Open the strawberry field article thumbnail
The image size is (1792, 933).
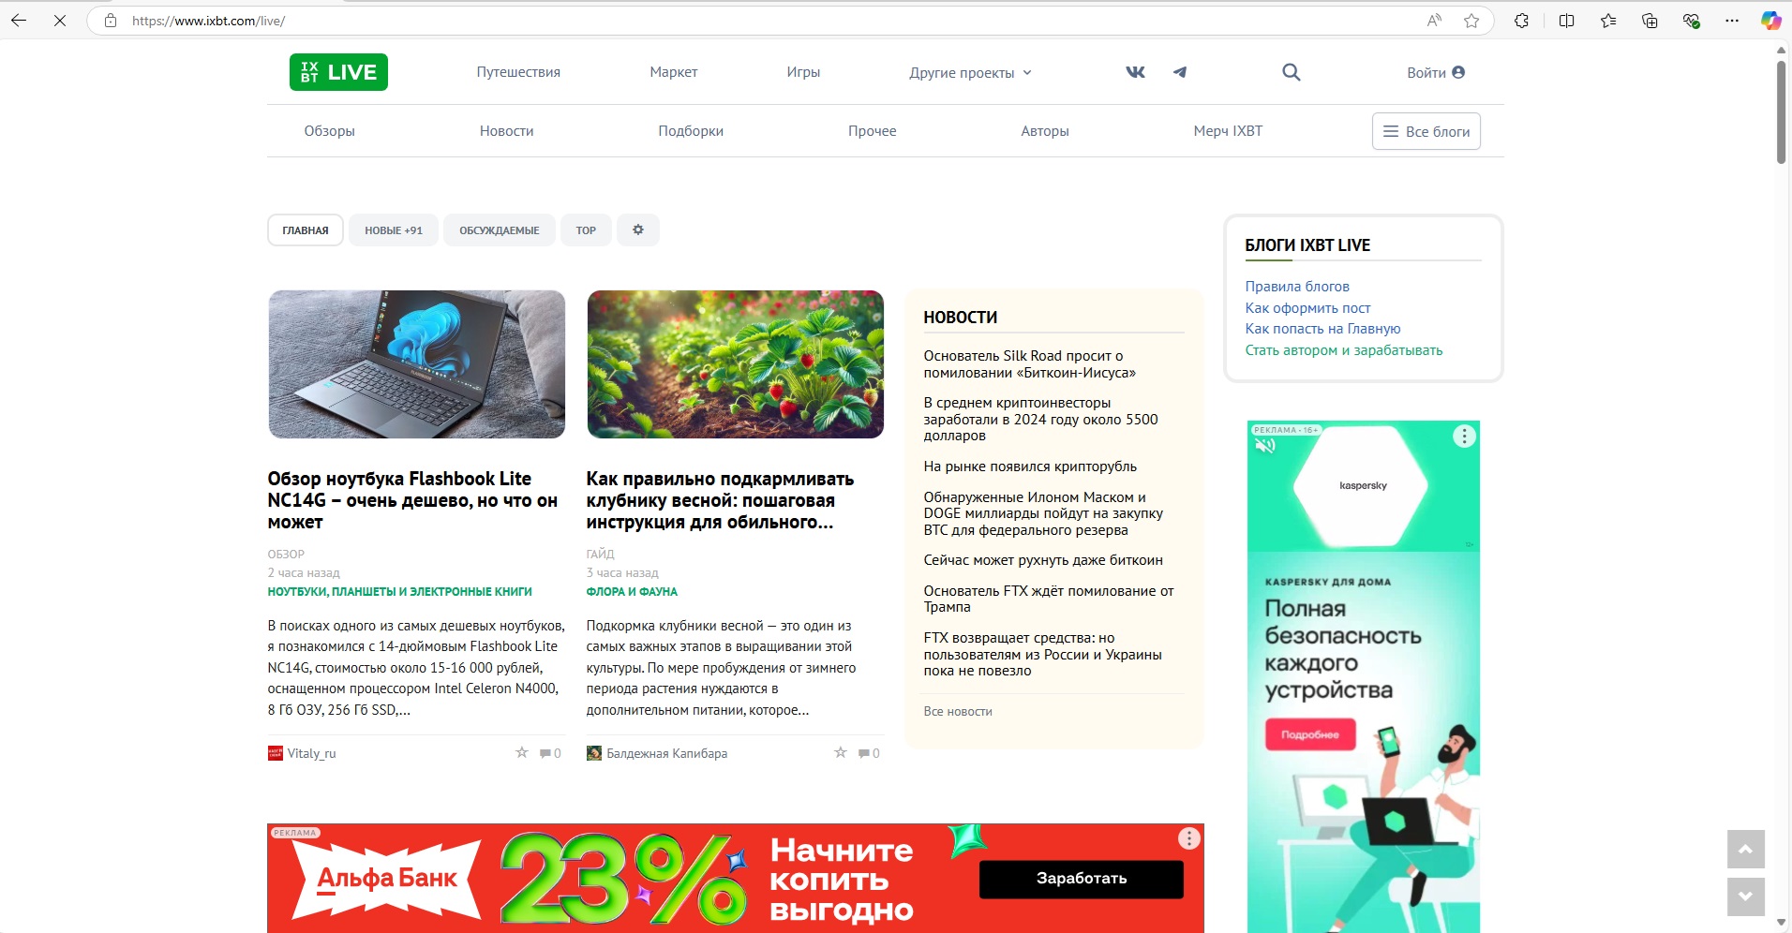tap(736, 364)
